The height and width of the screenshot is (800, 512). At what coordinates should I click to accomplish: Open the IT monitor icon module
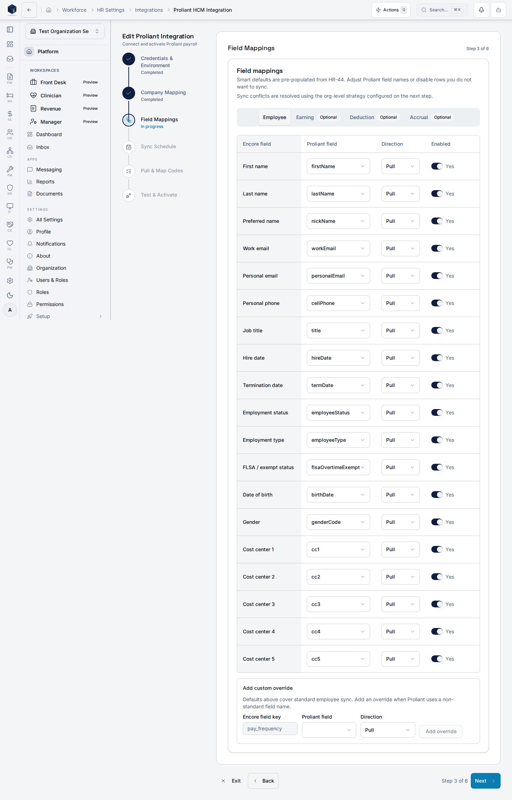tap(10, 208)
